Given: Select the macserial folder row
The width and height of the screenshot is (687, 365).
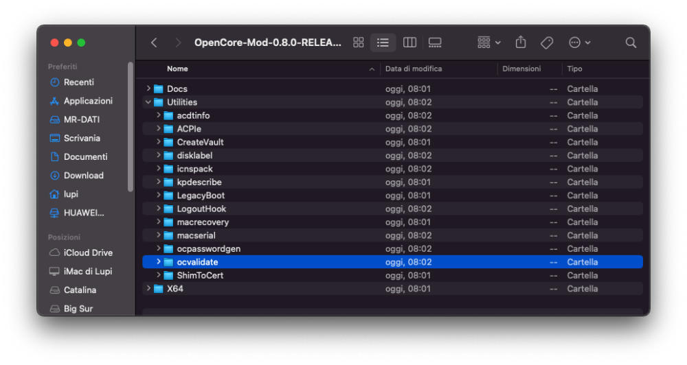Looking at the screenshot, I should [x=392, y=235].
